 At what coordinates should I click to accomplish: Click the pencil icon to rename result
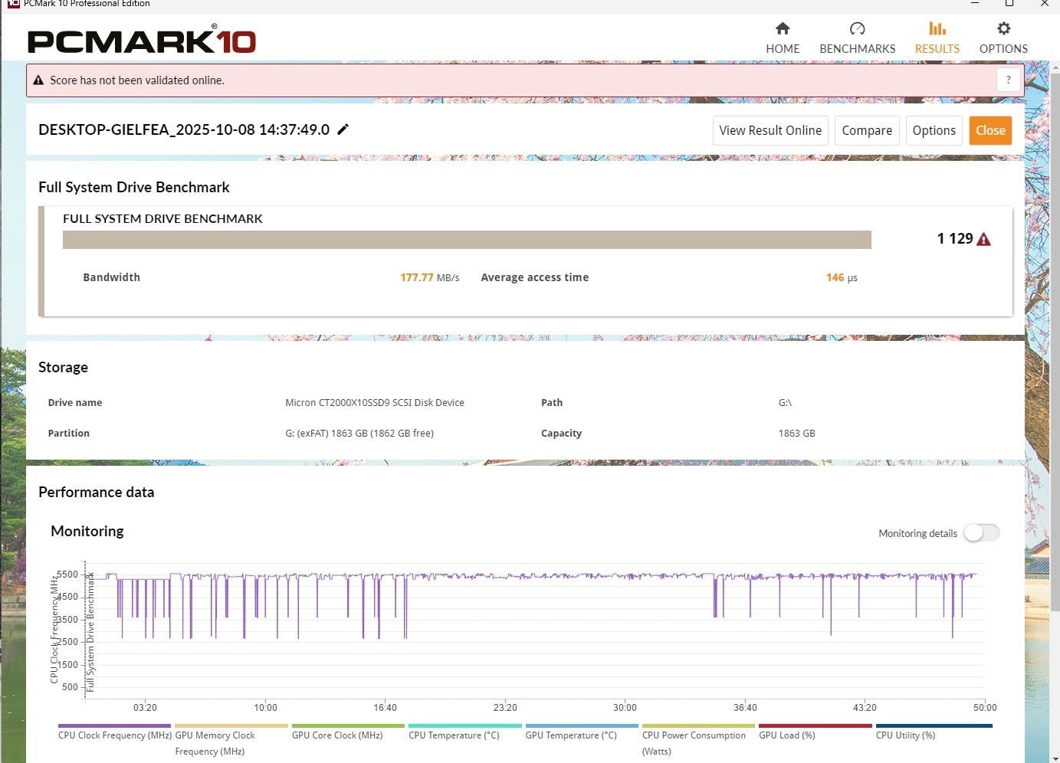click(343, 129)
